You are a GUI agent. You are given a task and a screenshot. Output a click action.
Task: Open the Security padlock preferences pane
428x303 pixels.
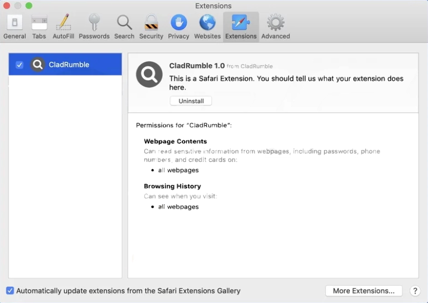pos(151,27)
